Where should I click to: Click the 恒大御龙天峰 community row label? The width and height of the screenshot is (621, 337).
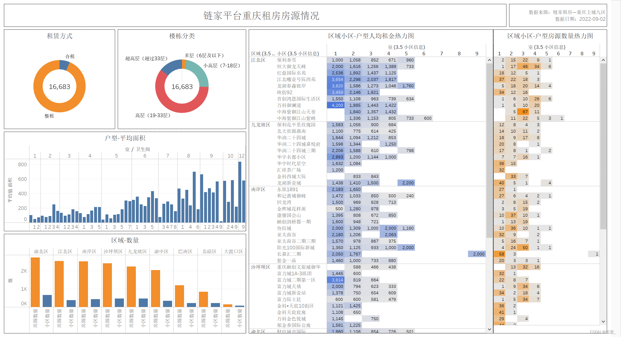click(x=291, y=67)
